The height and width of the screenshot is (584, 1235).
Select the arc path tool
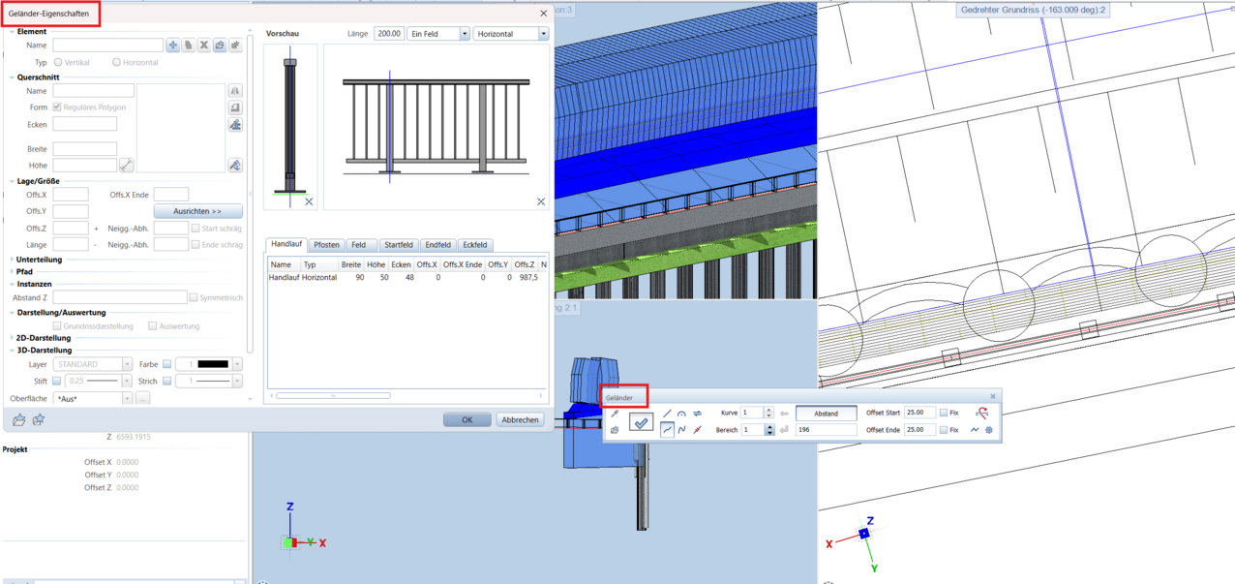point(681,414)
